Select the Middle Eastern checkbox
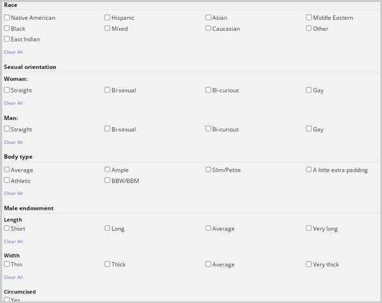This screenshot has width=382, height=303. (x=309, y=18)
